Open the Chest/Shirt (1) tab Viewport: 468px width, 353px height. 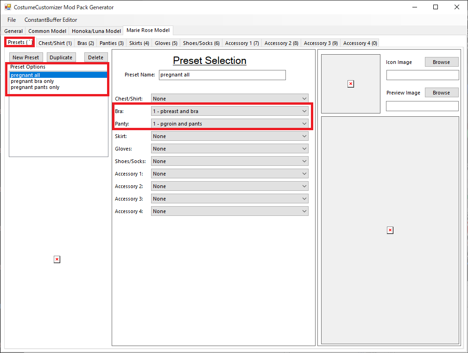[x=55, y=43]
